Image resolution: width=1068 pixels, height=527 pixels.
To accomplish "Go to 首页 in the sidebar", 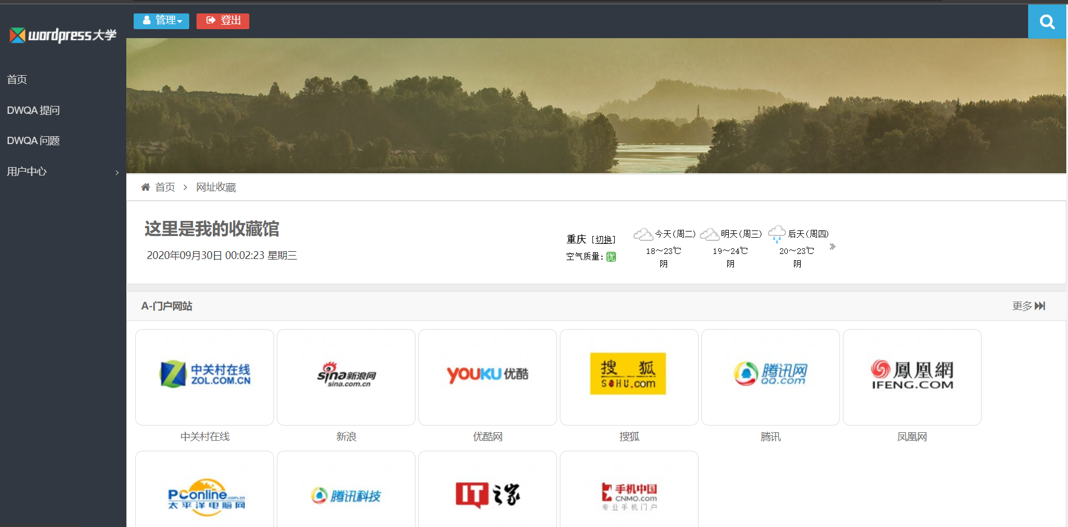I will point(17,80).
